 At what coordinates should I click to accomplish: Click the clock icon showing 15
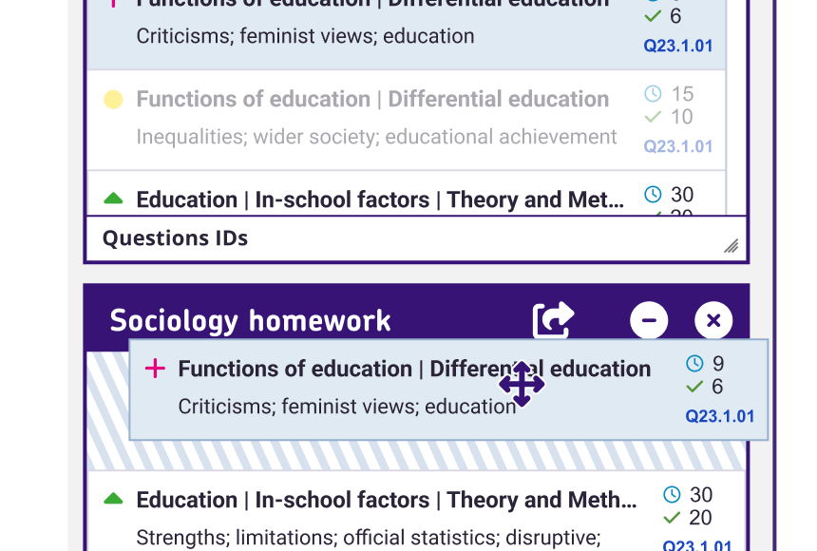(653, 94)
